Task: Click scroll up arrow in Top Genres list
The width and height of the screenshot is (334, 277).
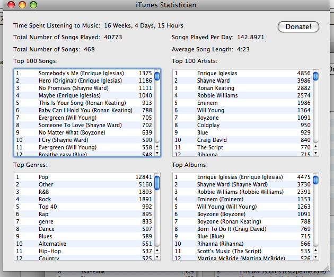Action: coord(157,250)
